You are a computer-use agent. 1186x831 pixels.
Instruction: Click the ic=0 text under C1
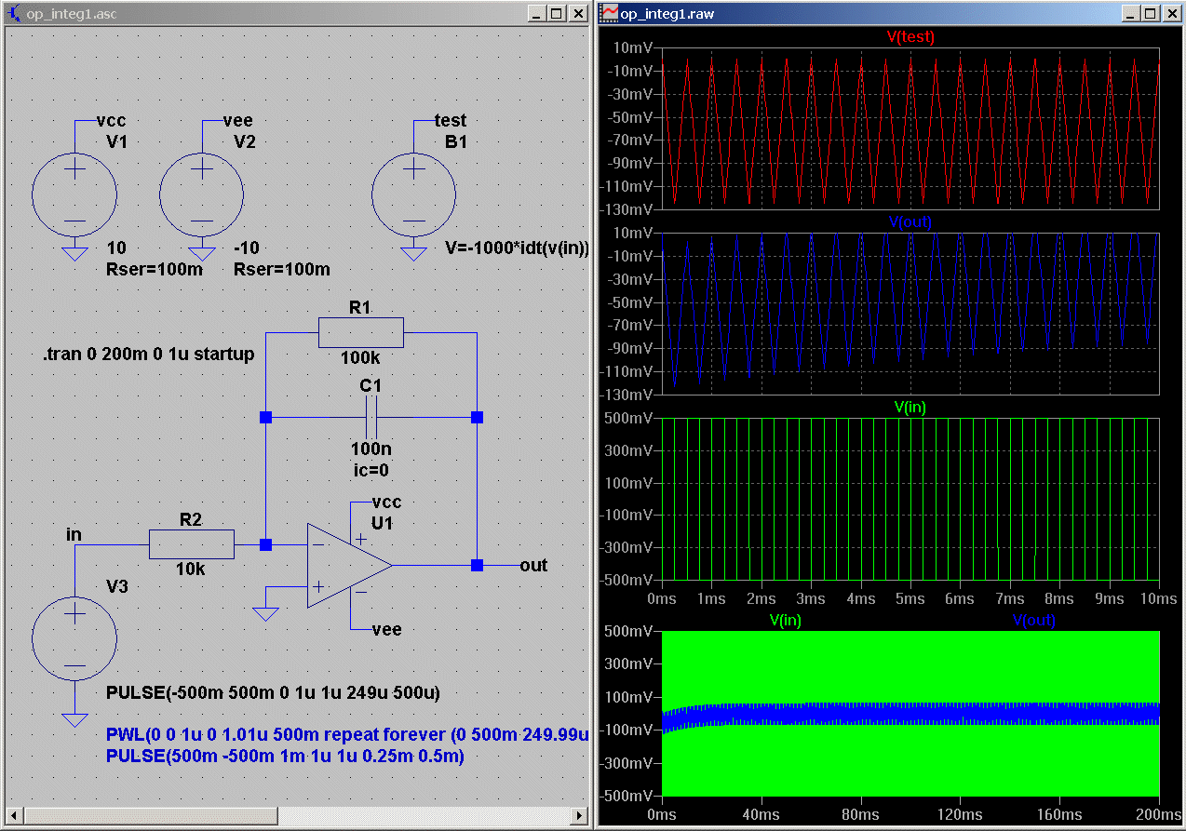pos(371,470)
